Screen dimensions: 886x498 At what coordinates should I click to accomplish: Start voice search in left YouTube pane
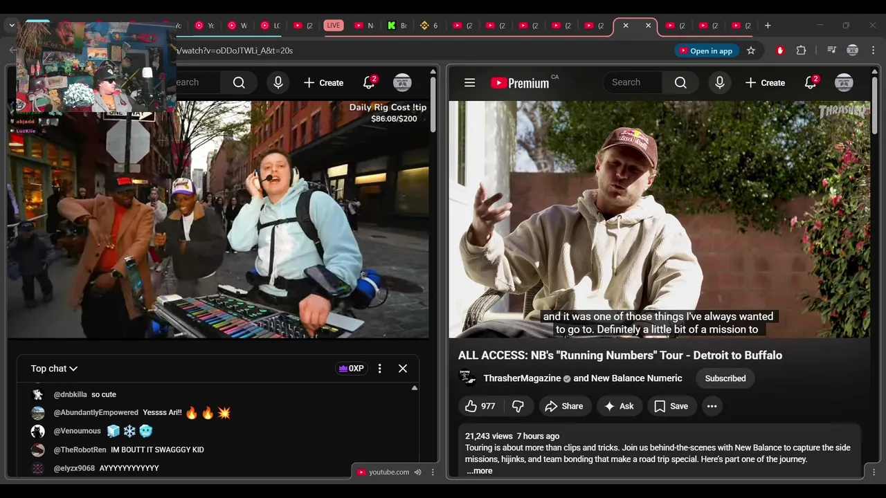(278, 83)
